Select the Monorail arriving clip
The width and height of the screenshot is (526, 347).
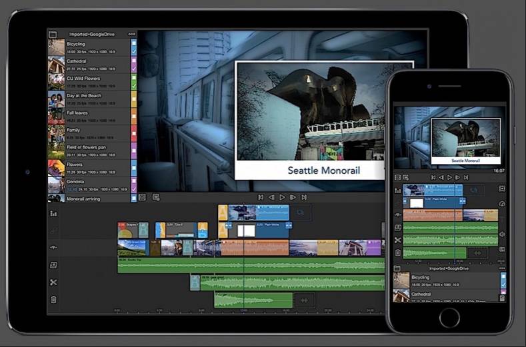[92, 198]
